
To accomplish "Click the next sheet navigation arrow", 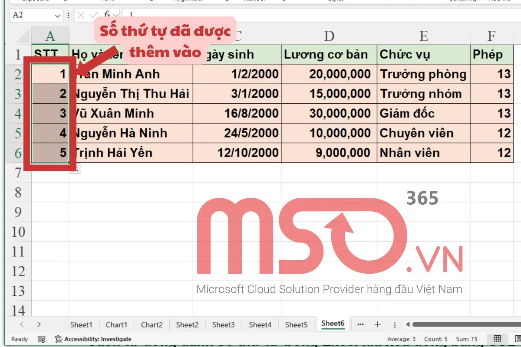I will click(39, 324).
